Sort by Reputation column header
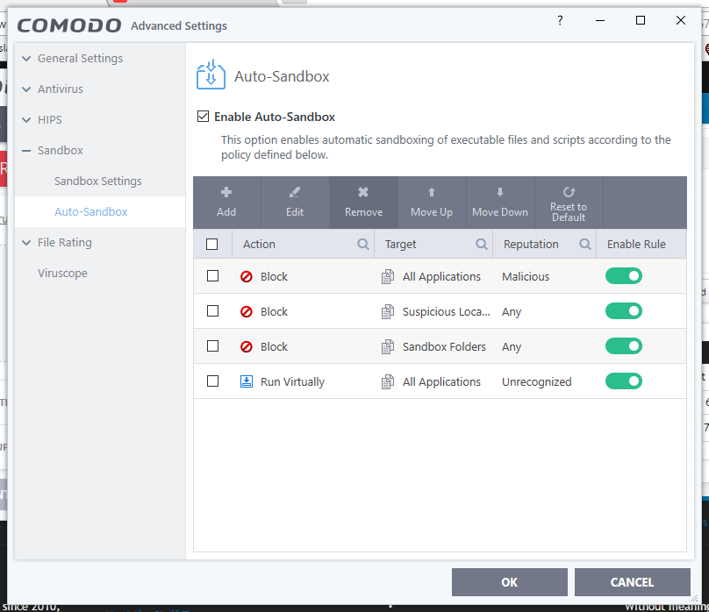The height and width of the screenshot is (612, 709). click(531, 245)
